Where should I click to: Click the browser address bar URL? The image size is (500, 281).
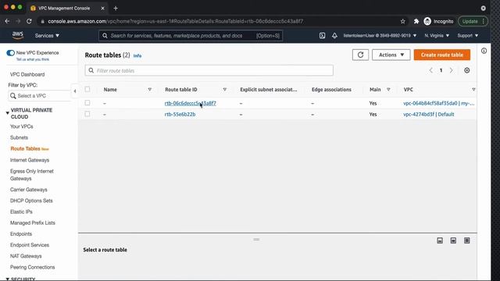point(175,21)
